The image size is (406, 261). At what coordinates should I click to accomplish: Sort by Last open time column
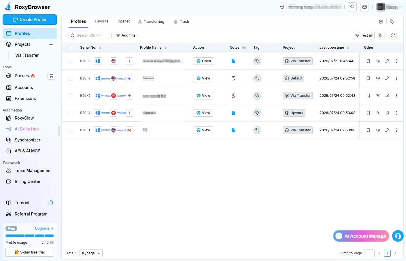tap(348, 48)
